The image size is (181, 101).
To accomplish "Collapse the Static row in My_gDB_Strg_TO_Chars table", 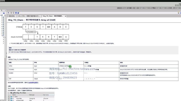I will (13, 97).
